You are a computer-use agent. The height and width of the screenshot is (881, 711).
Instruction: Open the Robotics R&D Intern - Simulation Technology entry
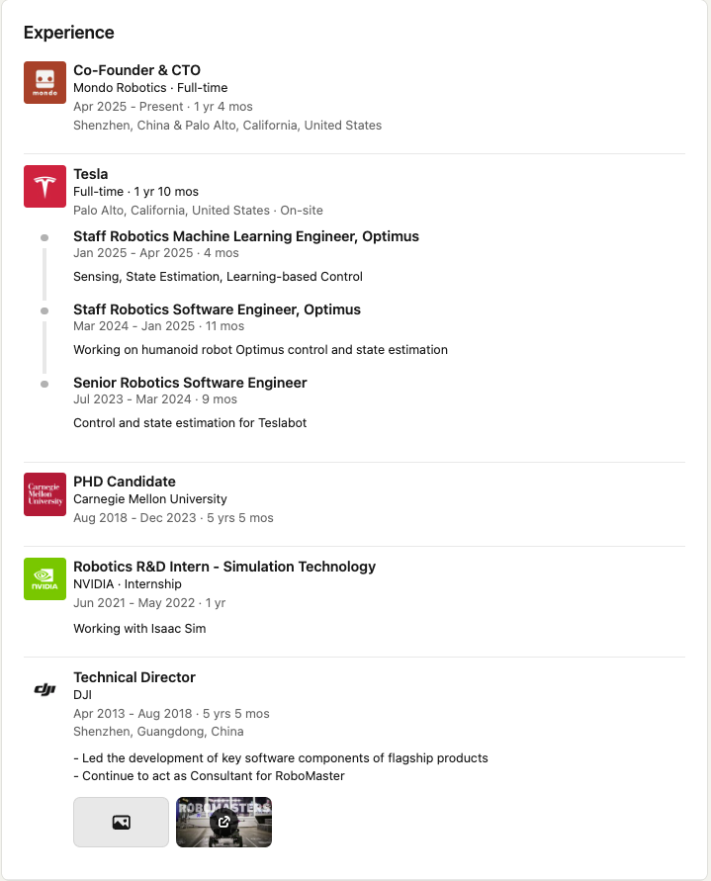(224, 567)
